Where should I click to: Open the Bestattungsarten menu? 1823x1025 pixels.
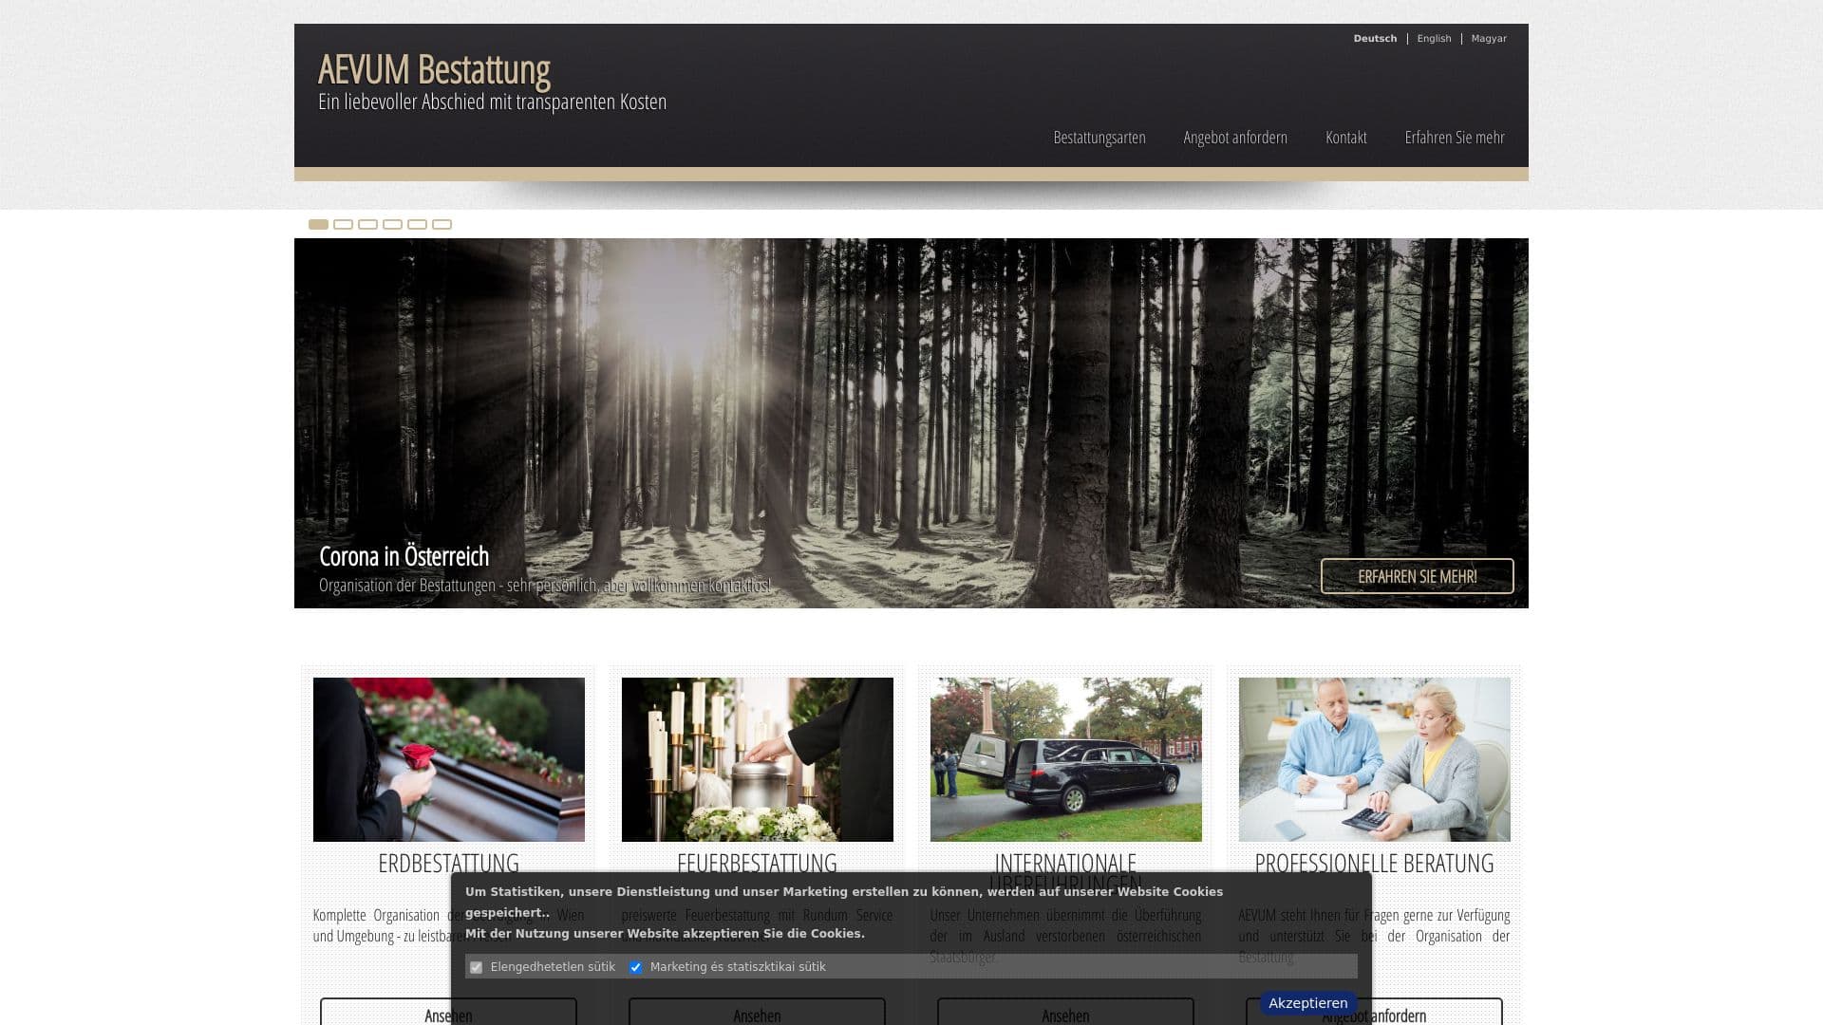pyautogui.click(x=1099, y=138)
